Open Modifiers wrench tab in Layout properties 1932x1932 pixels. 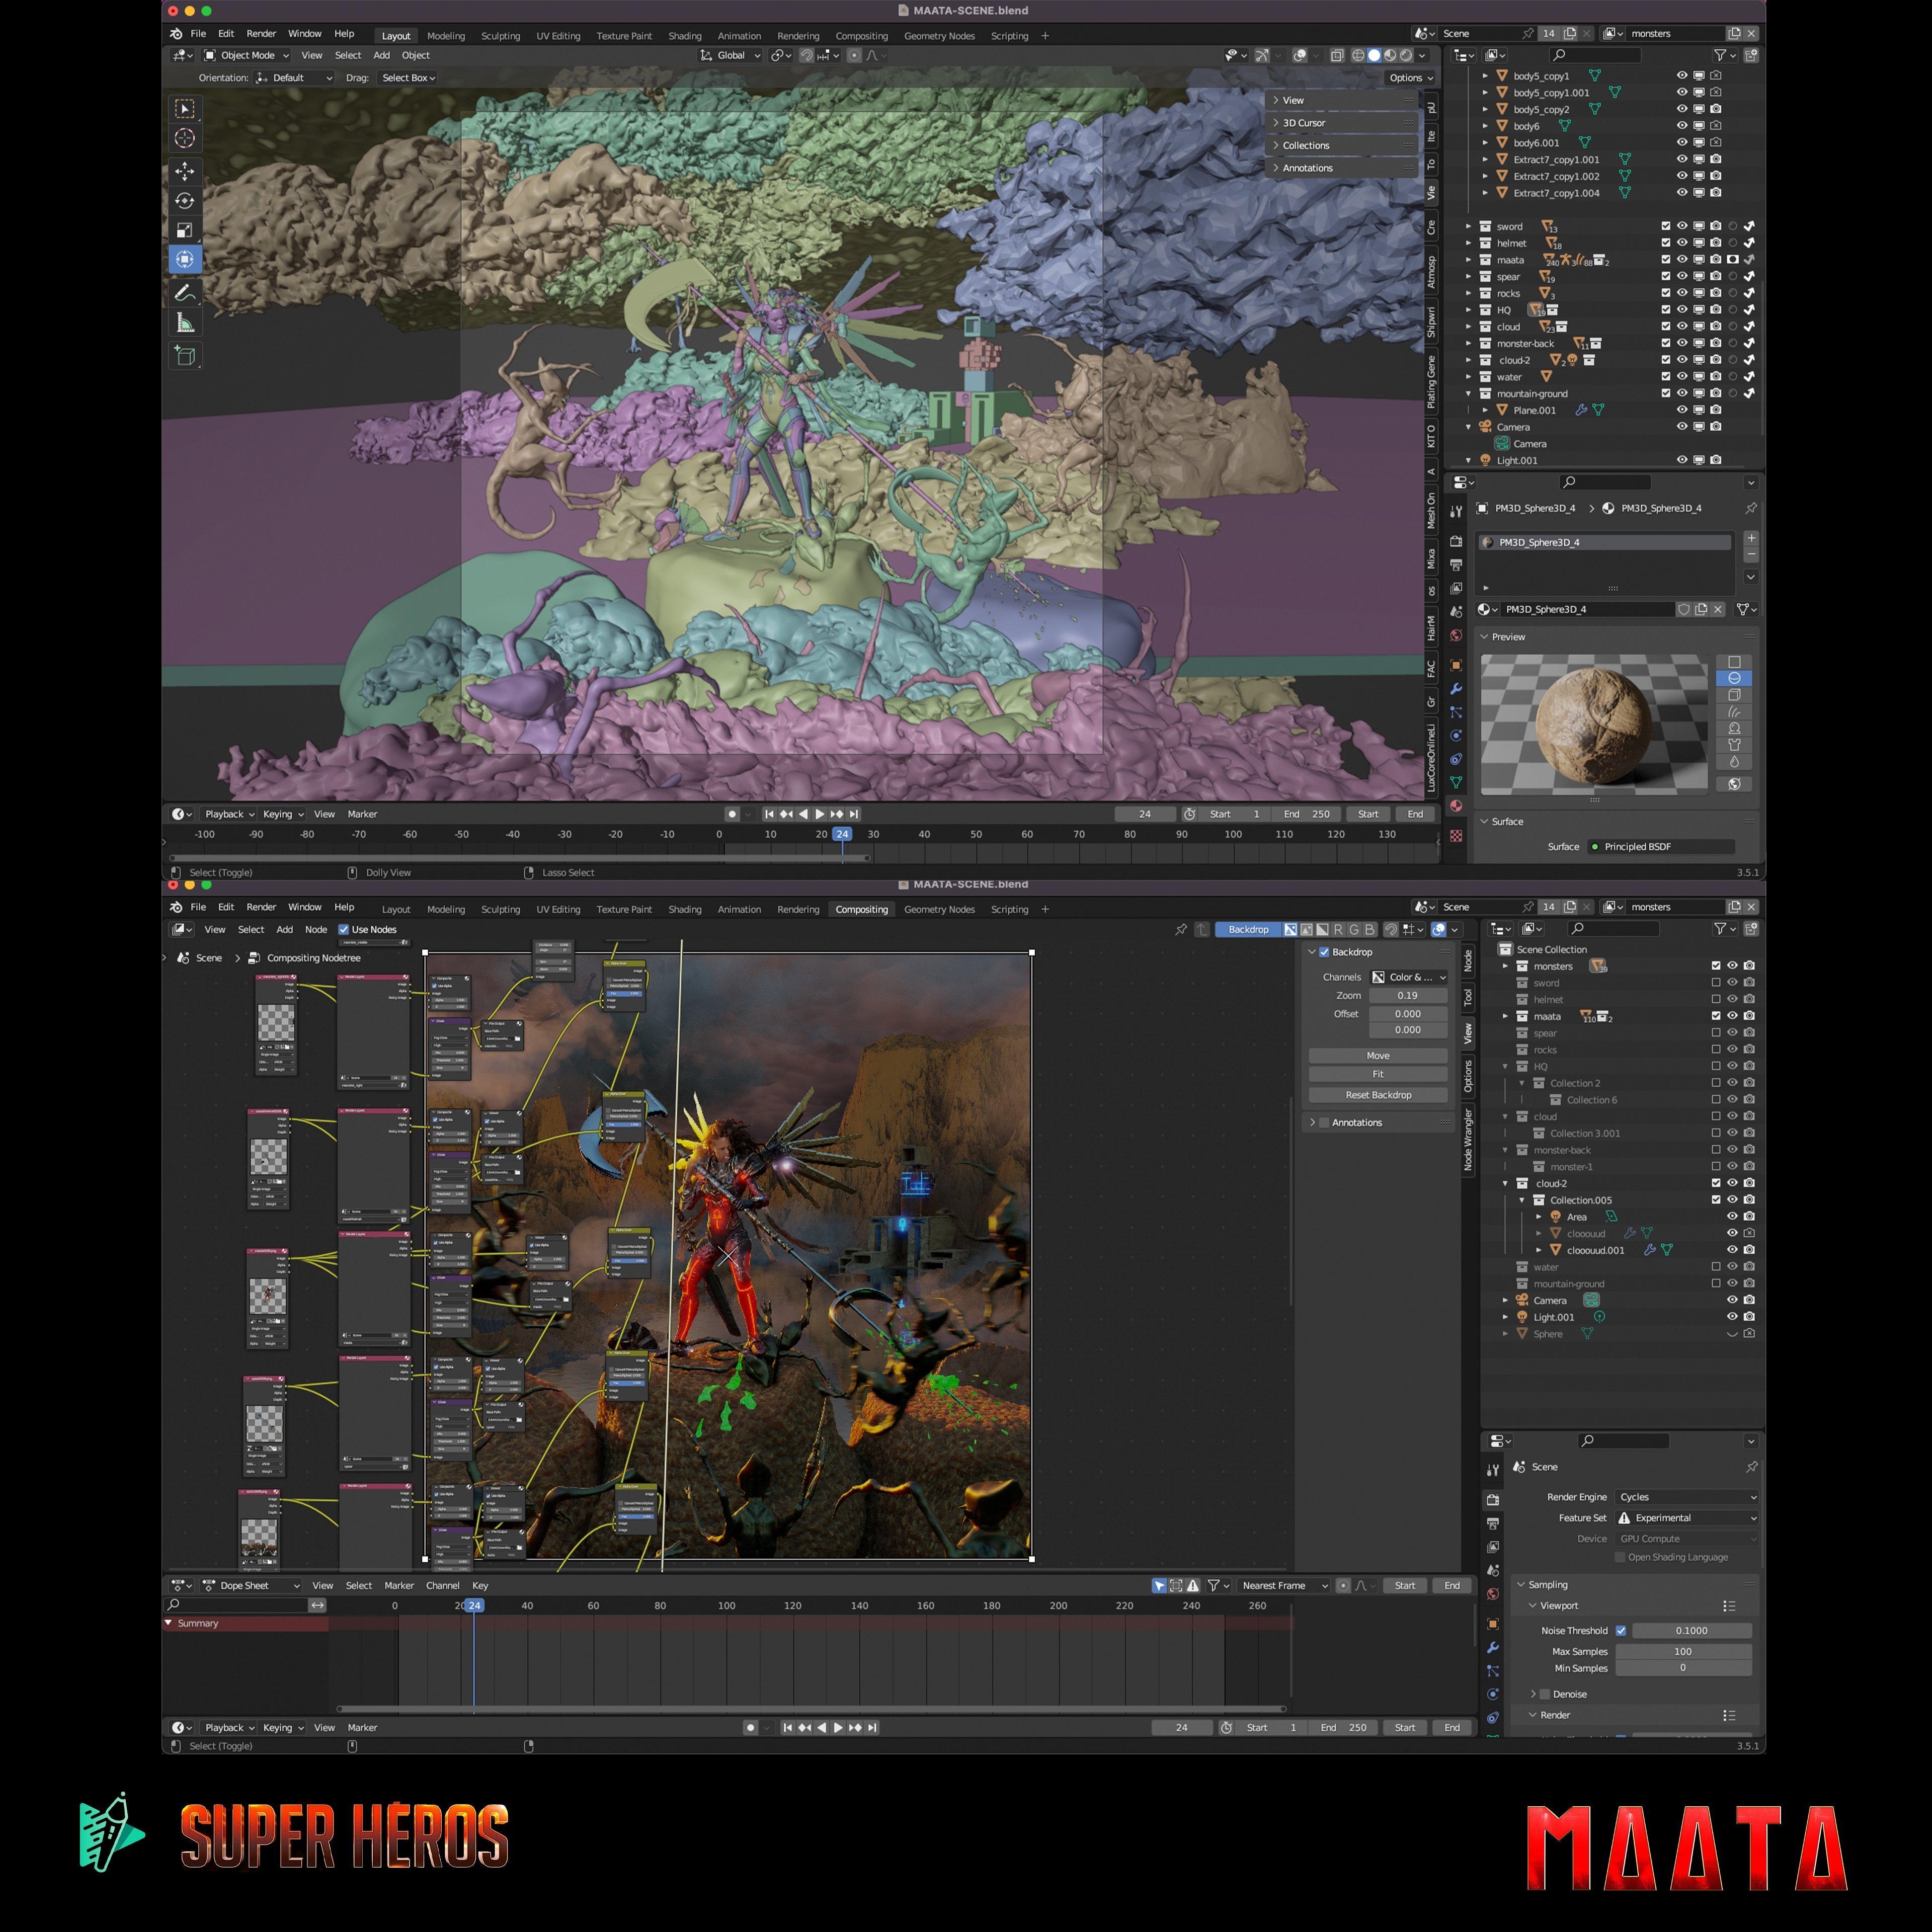point(1456,689)
